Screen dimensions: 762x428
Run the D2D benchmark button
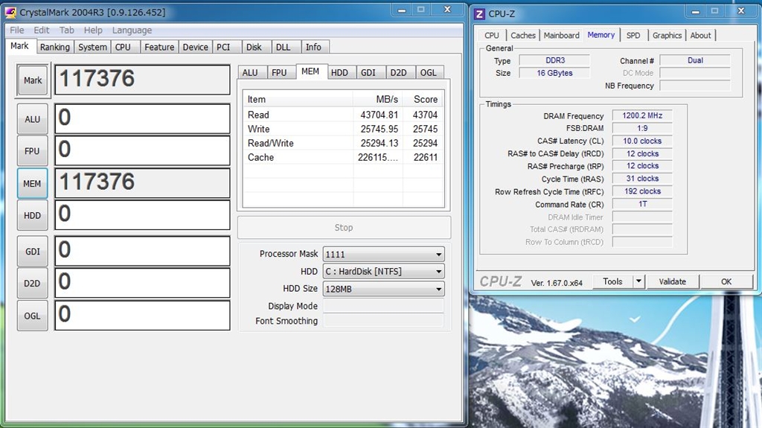coord(33,283)
